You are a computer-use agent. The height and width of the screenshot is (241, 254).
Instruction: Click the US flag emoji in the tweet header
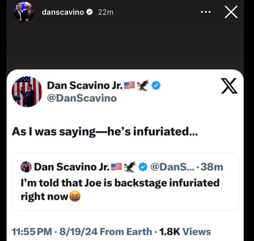pyautogui.click(x=129, y=85)
